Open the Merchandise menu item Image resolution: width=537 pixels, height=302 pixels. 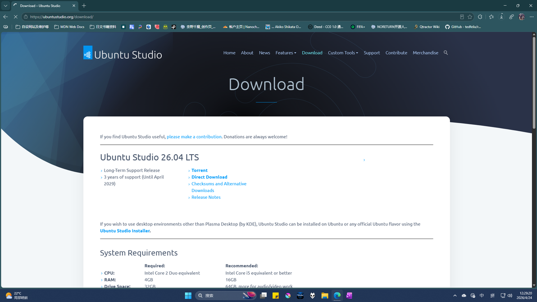425,53
